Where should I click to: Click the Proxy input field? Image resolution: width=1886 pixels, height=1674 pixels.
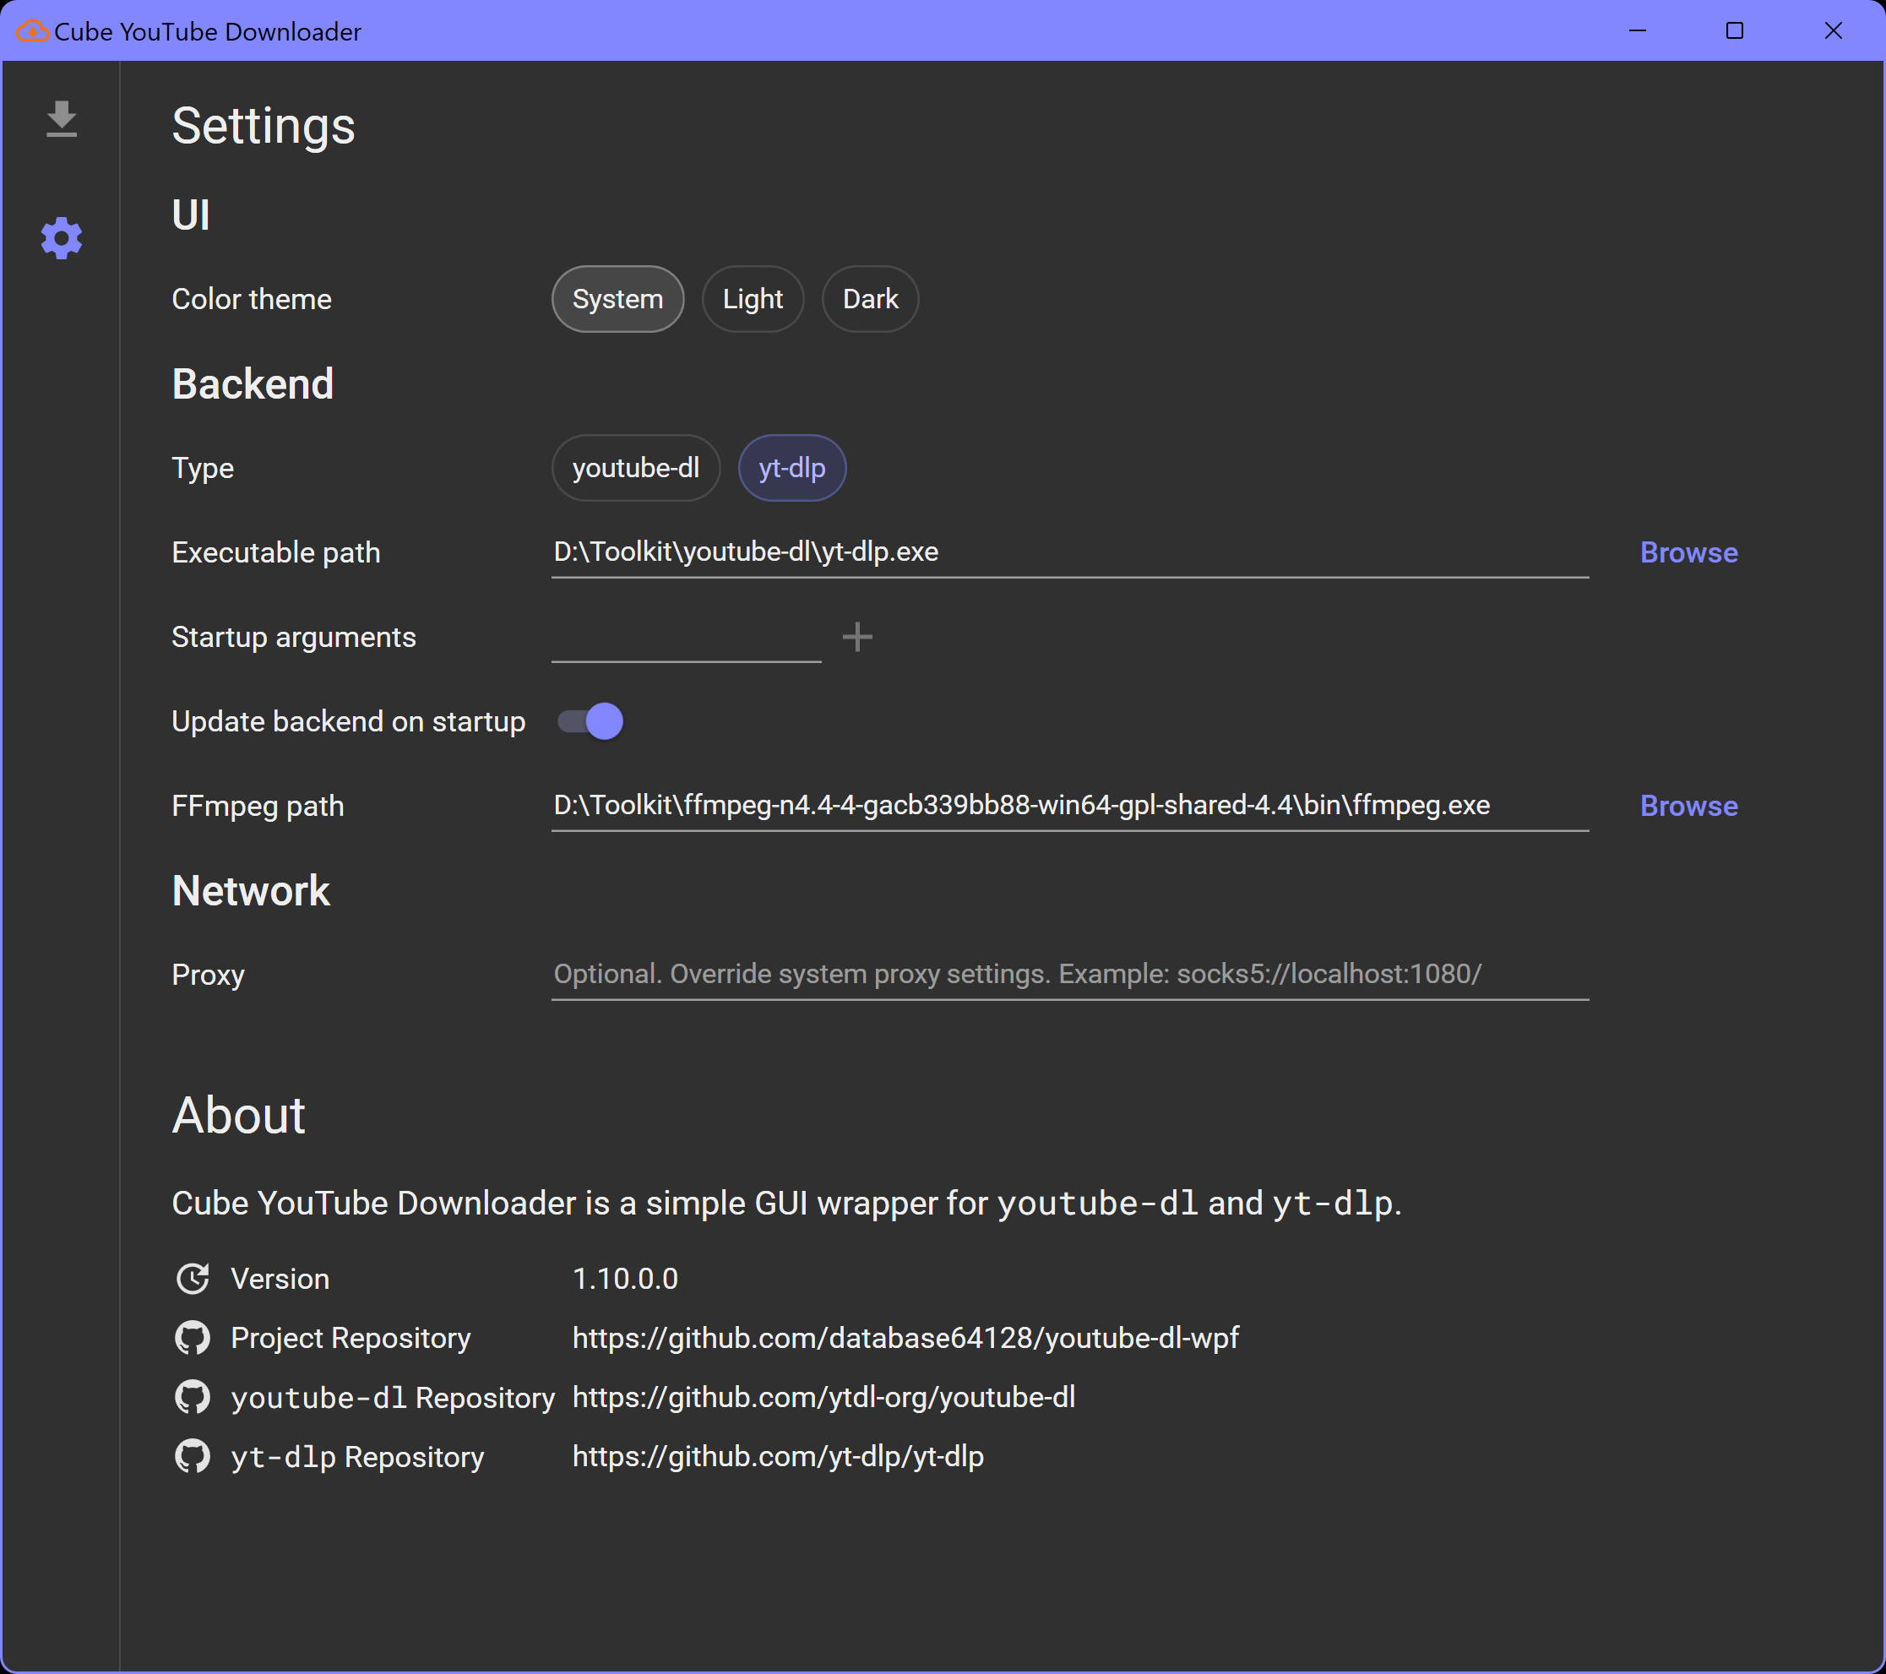point(1068,975)
